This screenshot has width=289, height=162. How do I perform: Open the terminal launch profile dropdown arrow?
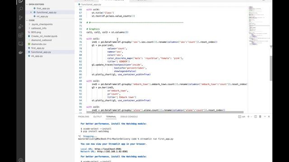tap(251, 117)
